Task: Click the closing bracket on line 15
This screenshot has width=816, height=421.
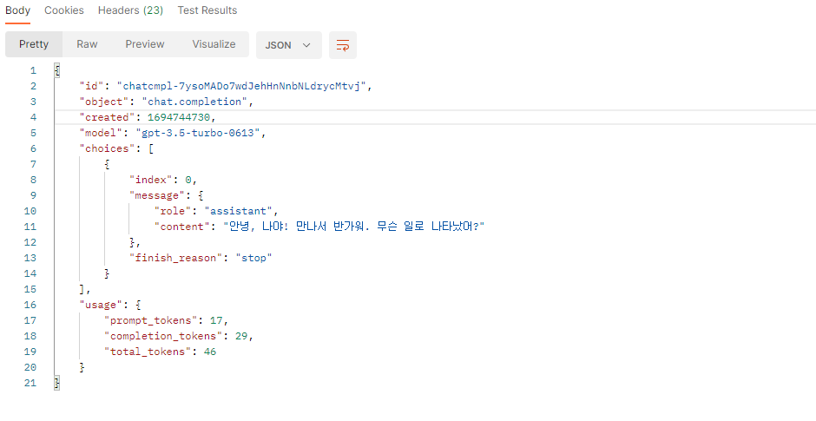Action: 82,289
